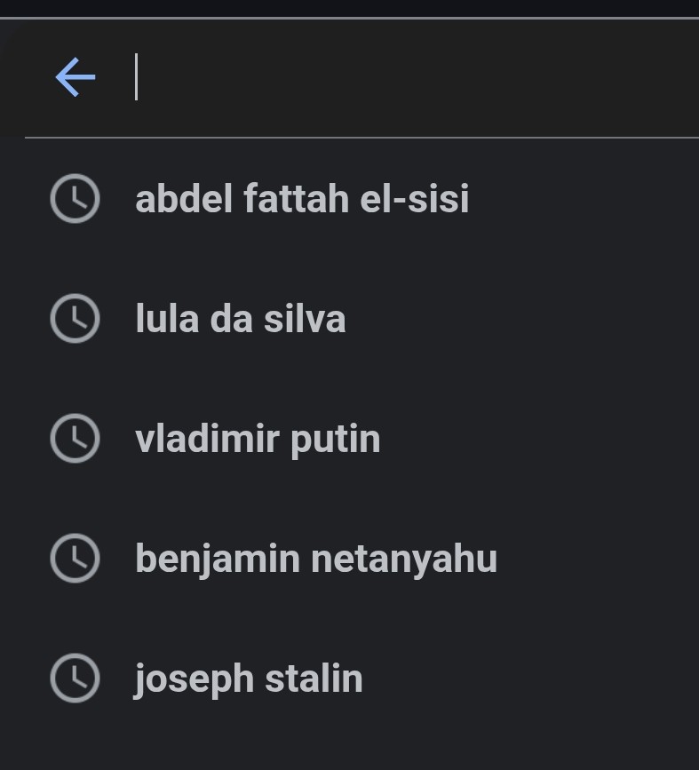This screenshot has height=770, width=699.
Task: Click the word "el-sisi" in the first suggestion
Action: point(415,198)
